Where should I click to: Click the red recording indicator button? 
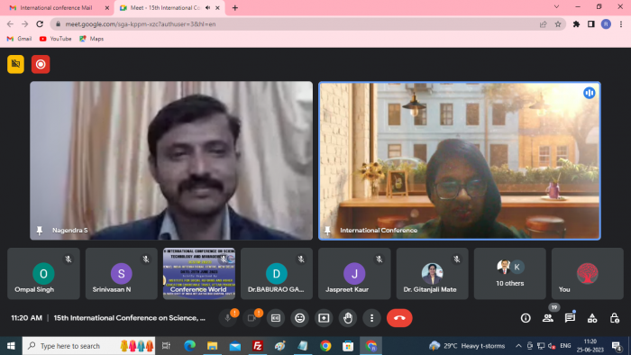click(x=41, y=64)
